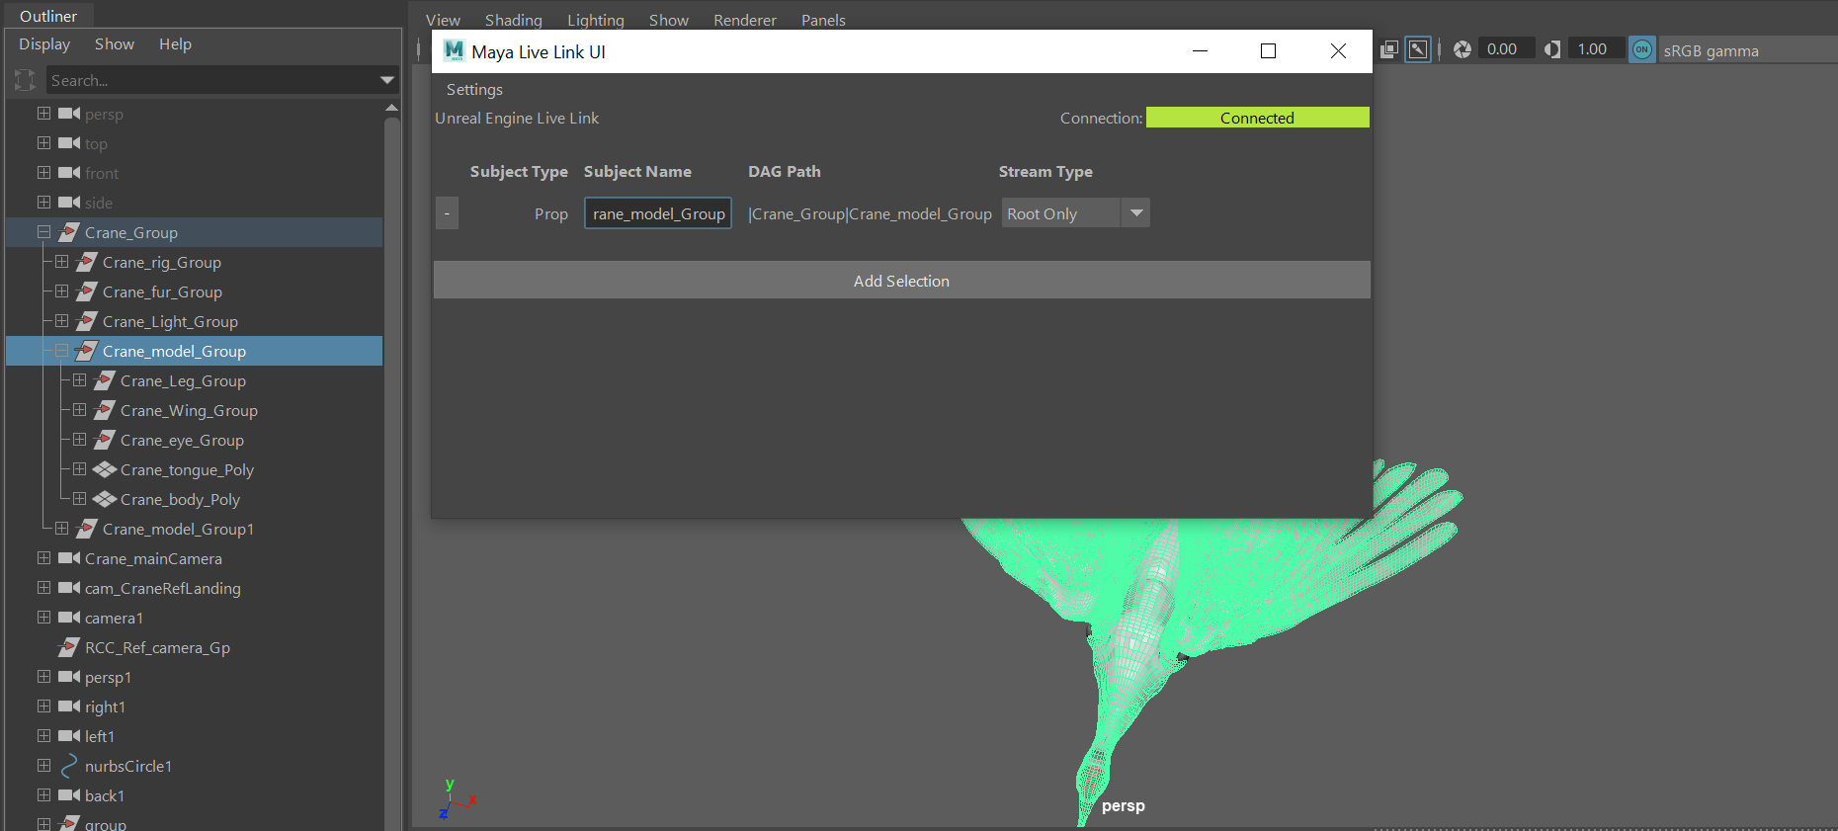The width and height of the screenshot is (1838, 831).
Task: Remove the Prop subject with minus button
Action: [x=447, y=213]
